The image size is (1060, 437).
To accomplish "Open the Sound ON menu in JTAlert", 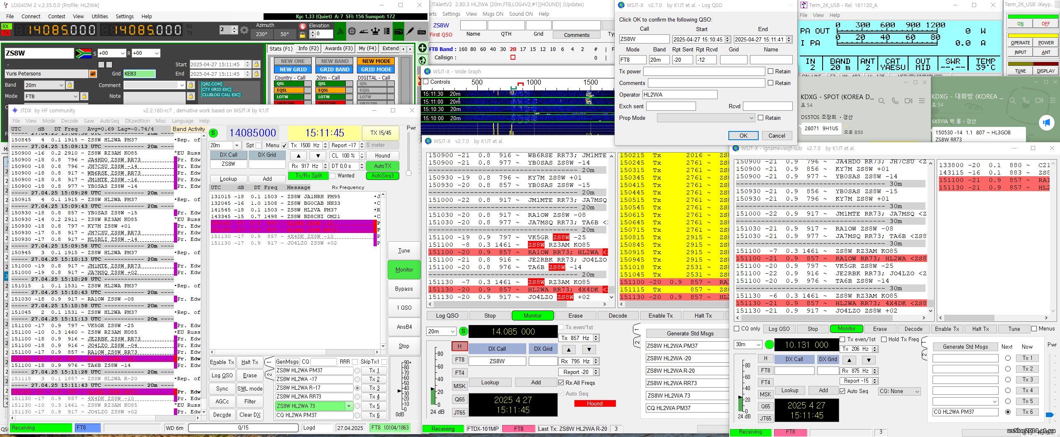I will tap(521, 14).
